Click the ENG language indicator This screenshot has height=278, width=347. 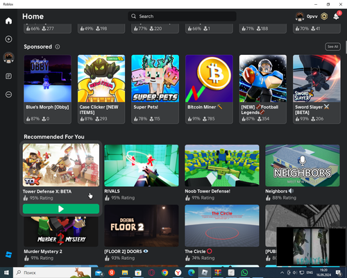[x=310, y=272]
